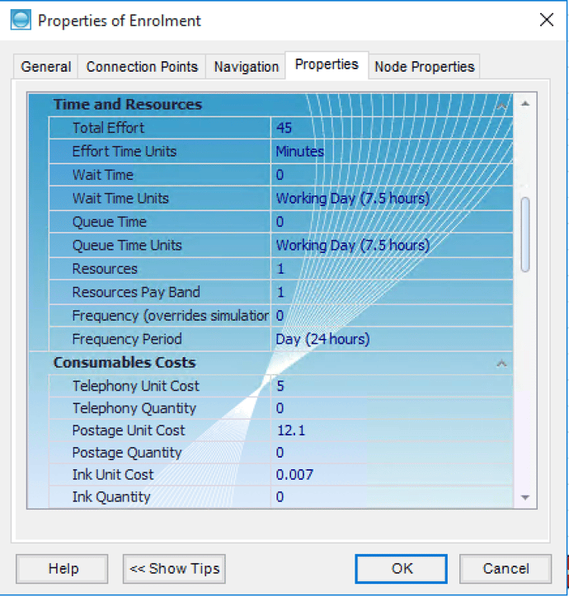
Task: Click the Time and Resources header
Action: click(x=127, y=105)
